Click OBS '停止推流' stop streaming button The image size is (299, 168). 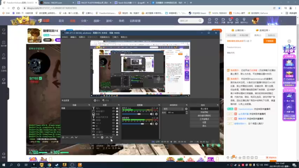pos(204,109)
